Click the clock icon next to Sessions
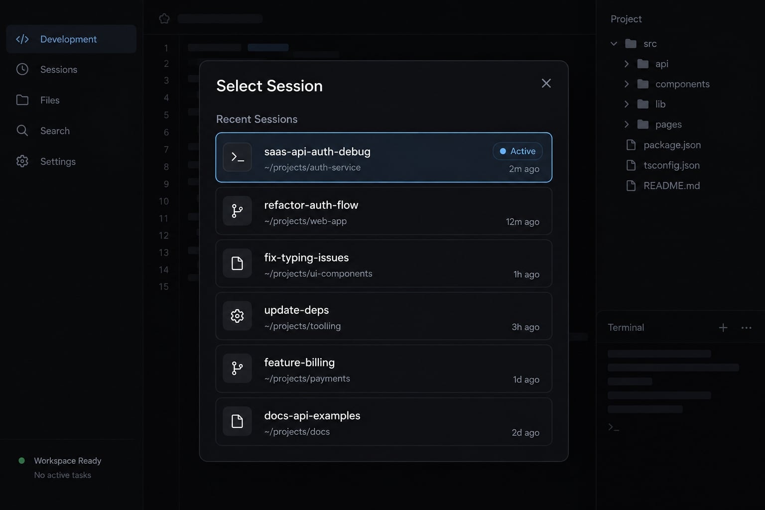Screen dimensions: 765x510 (22, 69)
